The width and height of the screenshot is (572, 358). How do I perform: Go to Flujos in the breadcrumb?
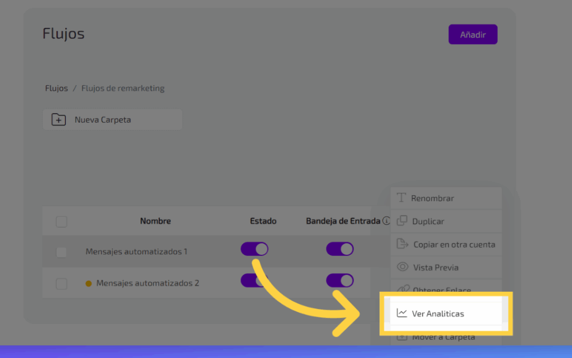coord(56,88)
